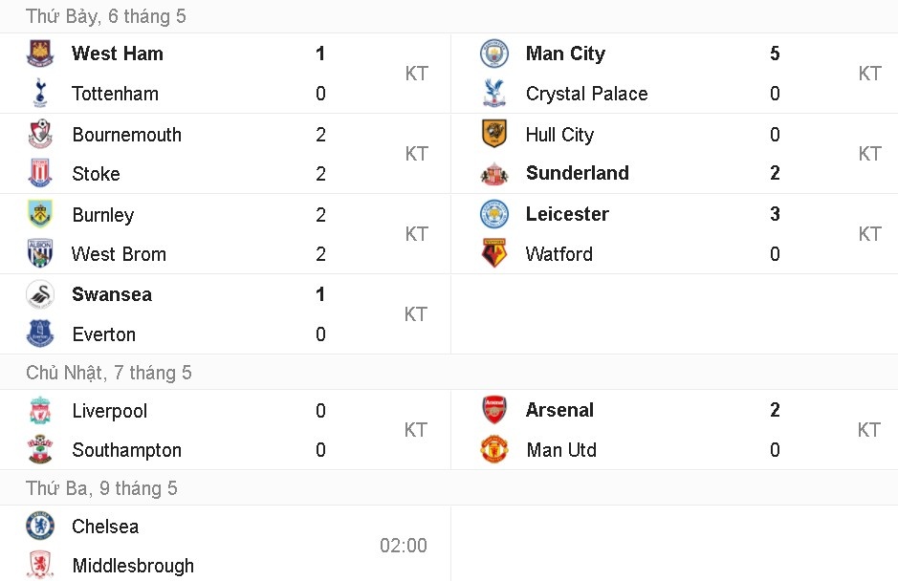Image resolution: width=898 pixels, height=581 pixels.
Task: Open the Bournemouth team link
Action: pos(126,135)
